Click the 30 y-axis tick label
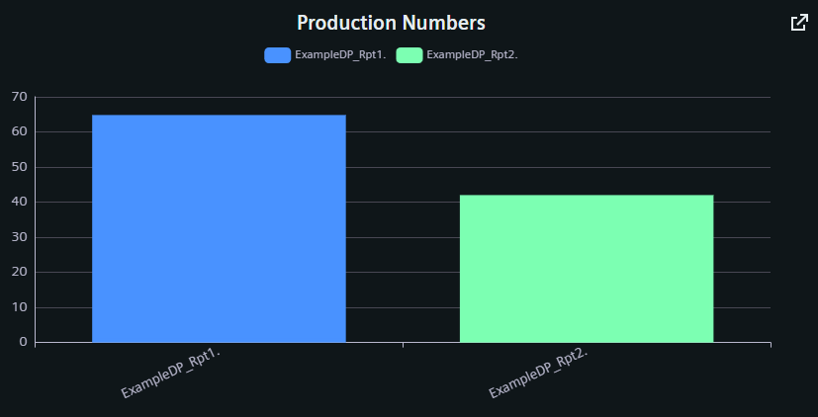 pyautogui.click(x=18, y=237)
